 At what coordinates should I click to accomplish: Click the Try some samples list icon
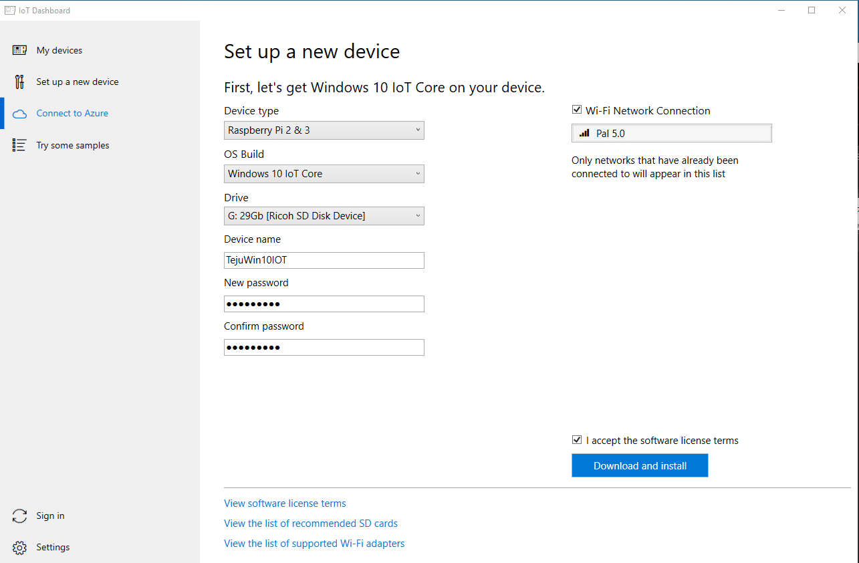click(x=19, y=145)
